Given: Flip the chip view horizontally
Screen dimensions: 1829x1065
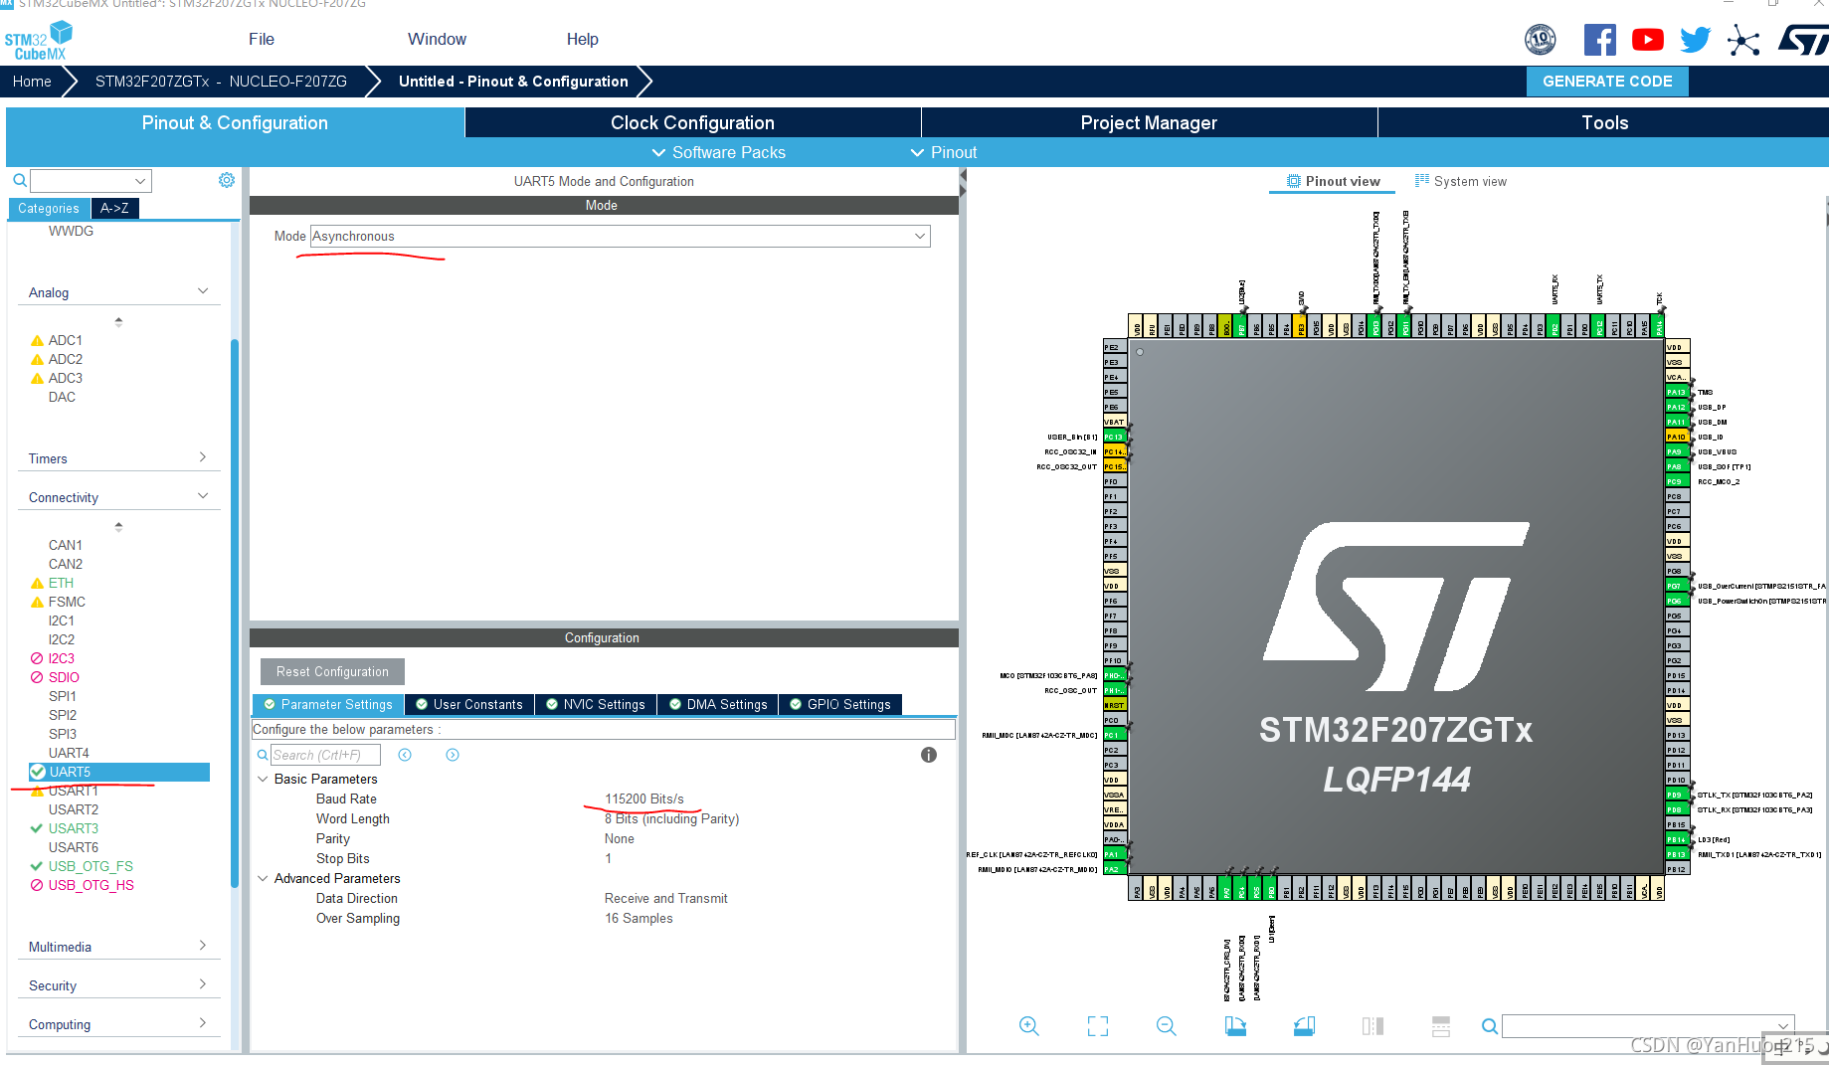Looking at the screenshot, I should (x=1372, y=1026).
